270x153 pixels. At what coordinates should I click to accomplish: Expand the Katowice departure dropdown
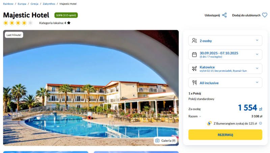225,69
